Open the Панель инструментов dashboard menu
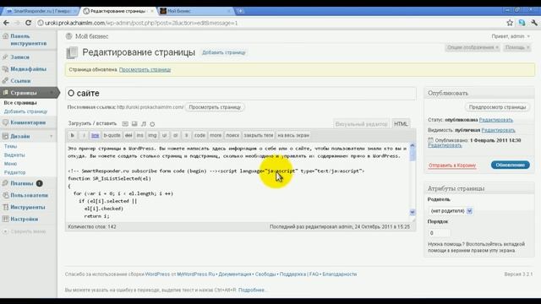This screenshot has width=541, height=304. click(x=28, y=40)
